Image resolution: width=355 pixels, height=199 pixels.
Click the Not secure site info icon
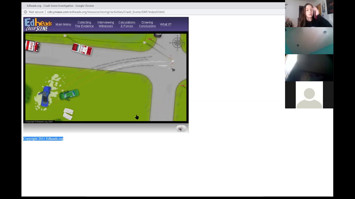click(x=26, y=12)
